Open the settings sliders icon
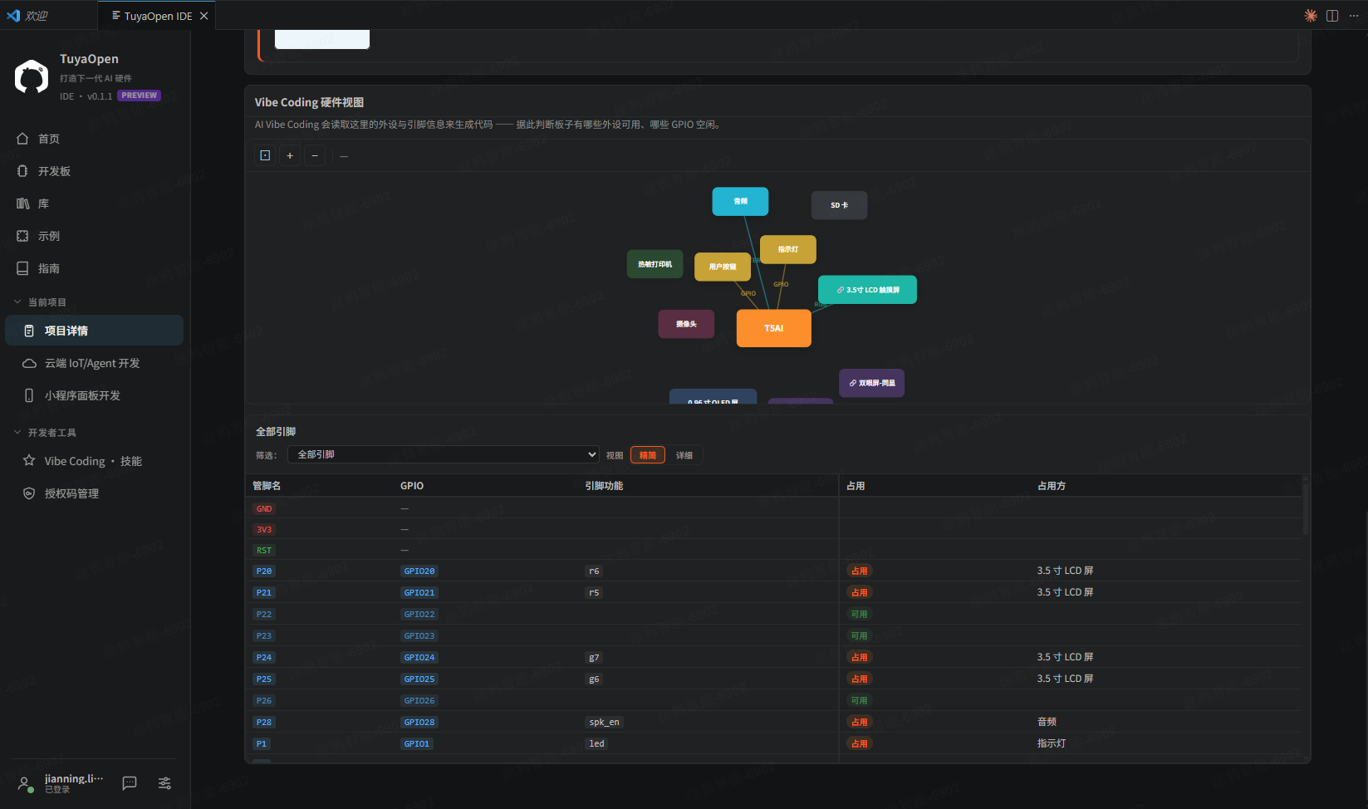Viewport: 1368px width, 809px height. 164,783
